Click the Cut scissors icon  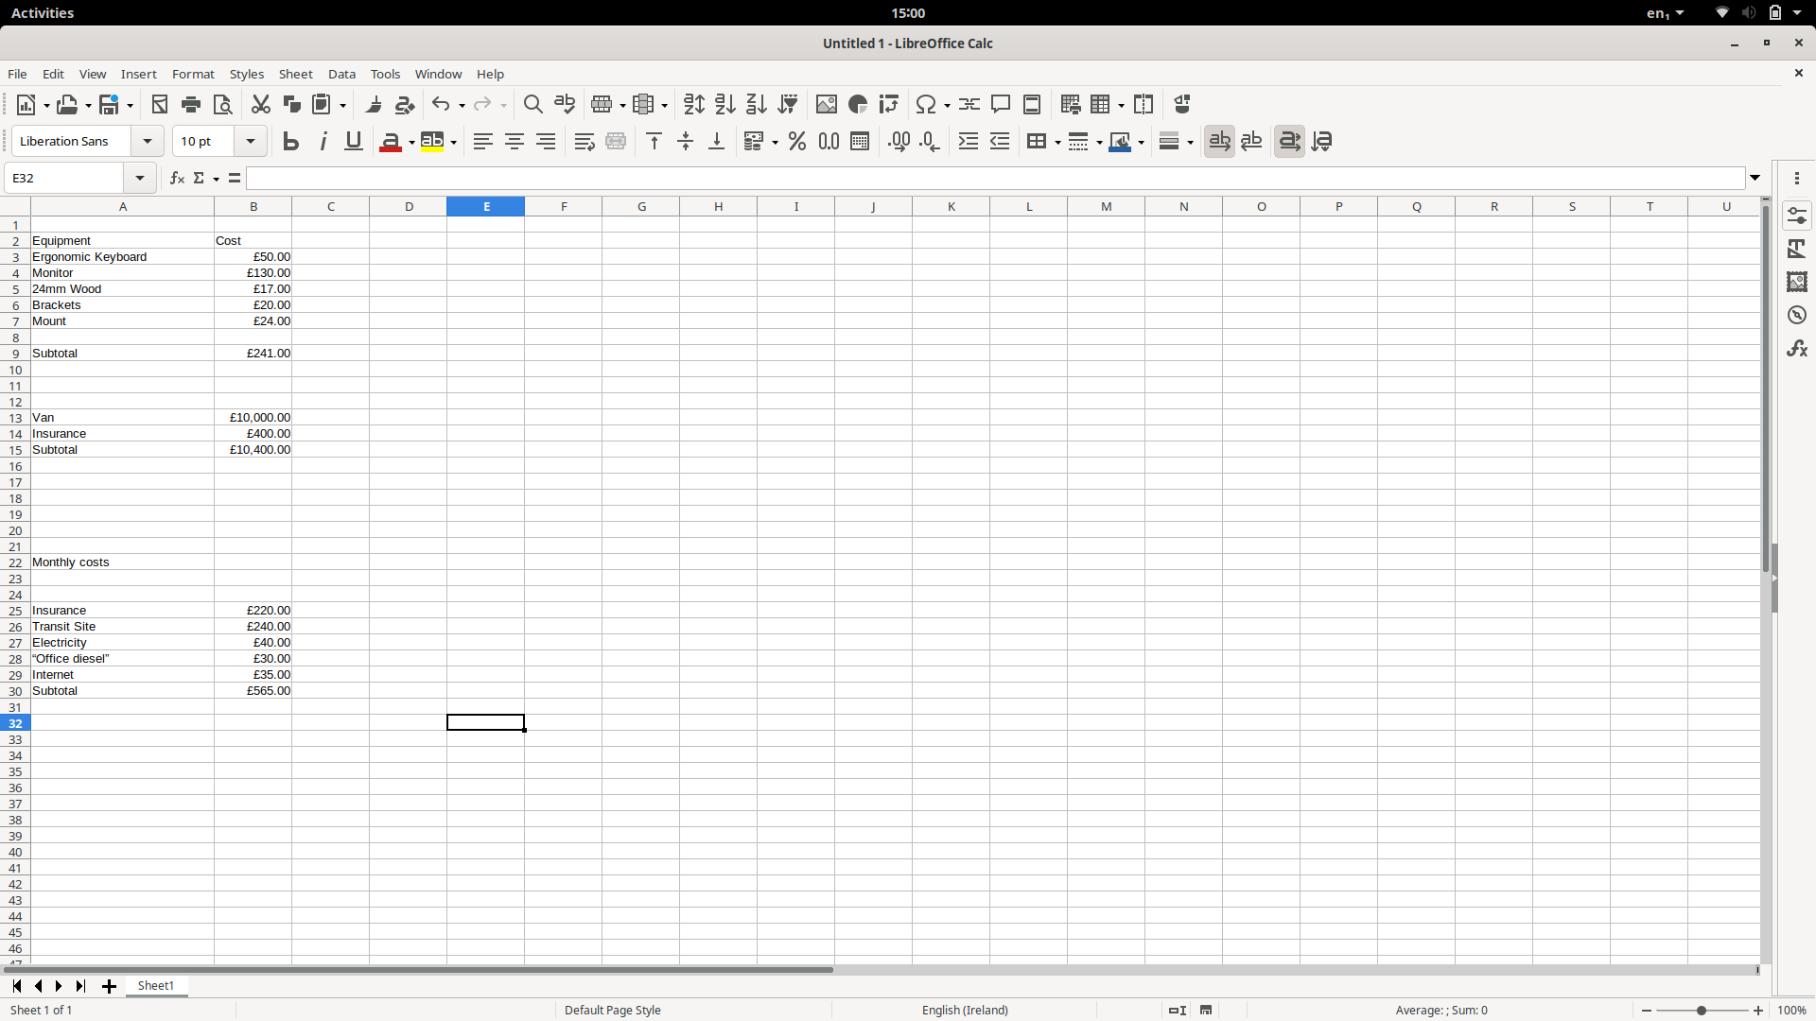[261, 104]
